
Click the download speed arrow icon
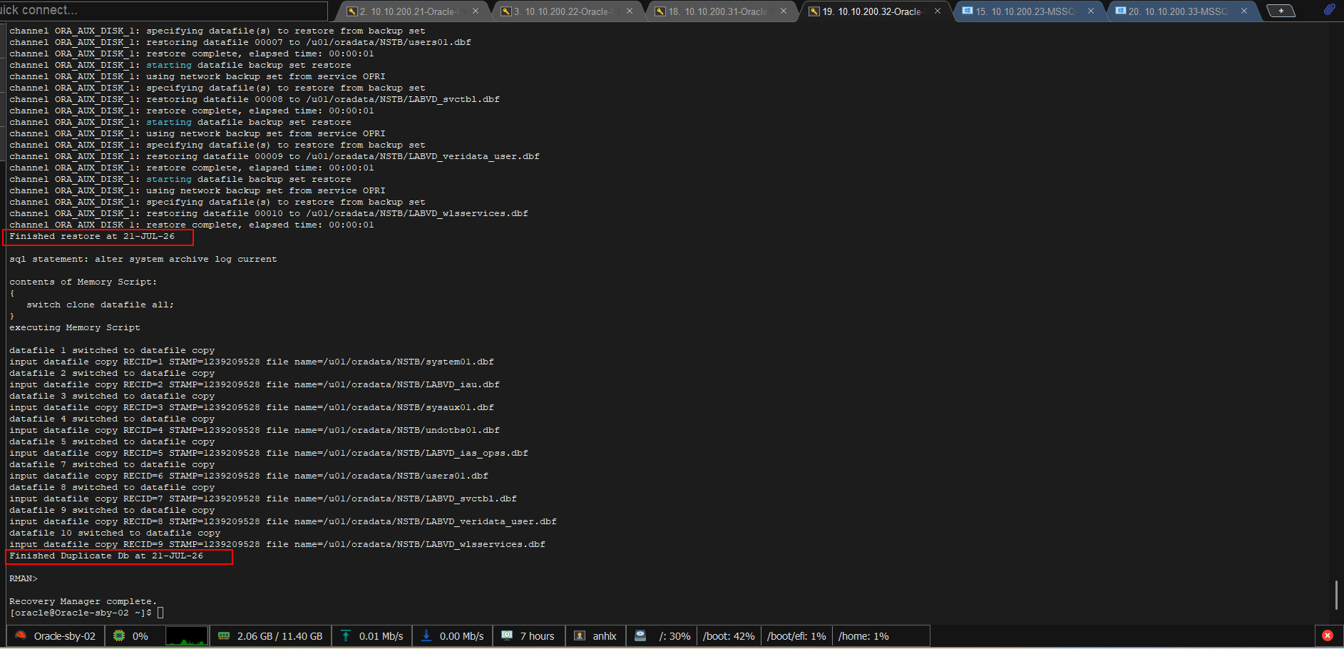pos(426,635)
